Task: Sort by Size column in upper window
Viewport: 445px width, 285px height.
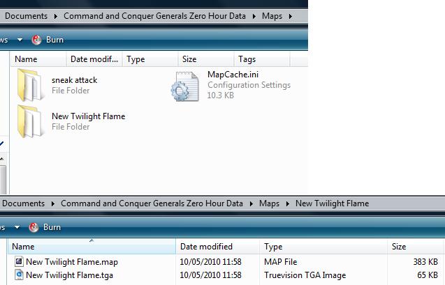Action: tap(189, 59)
